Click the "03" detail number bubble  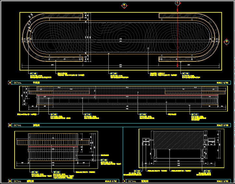[9, 125]
